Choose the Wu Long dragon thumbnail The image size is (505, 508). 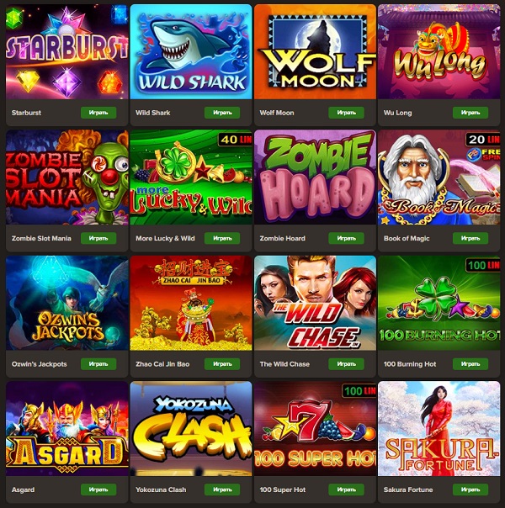point(439,52)
